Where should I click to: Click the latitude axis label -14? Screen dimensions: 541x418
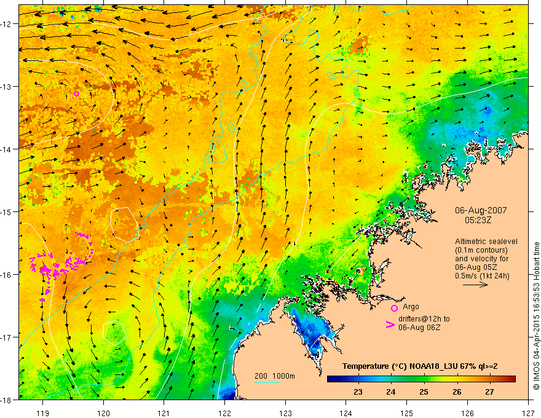(x=7, y=149)
